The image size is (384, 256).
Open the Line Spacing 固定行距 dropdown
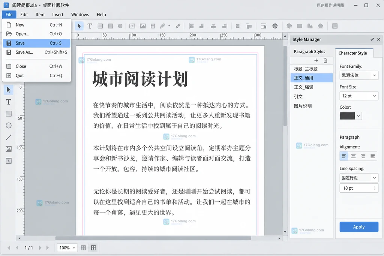359,178
